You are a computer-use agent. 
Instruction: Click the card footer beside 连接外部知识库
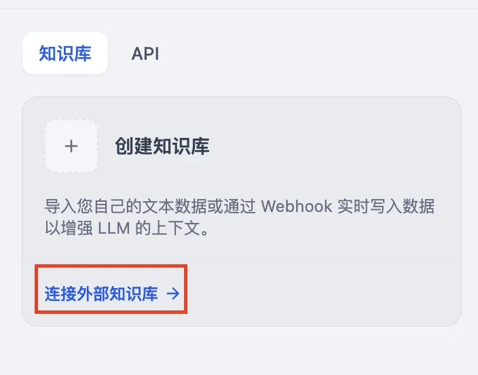coord(323,293)
